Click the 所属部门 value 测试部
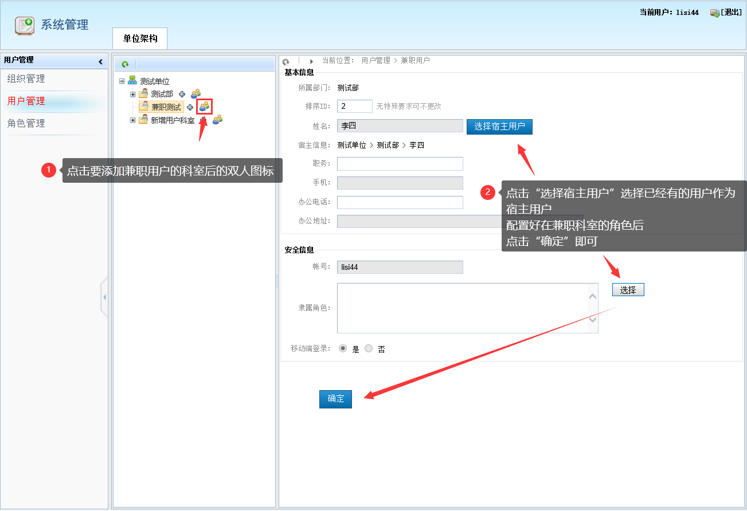Screen dimensions: 747x511 tap(348, 88)
